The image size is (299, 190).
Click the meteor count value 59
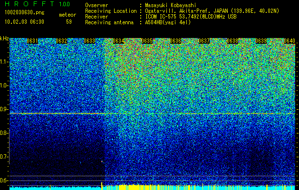[69, 22]
